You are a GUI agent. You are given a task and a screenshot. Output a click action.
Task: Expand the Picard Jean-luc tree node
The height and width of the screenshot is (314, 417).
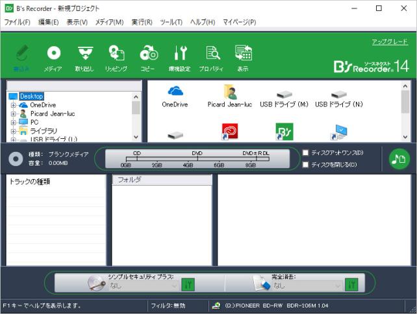13,114
